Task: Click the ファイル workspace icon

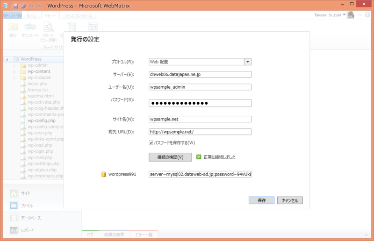Action: coord(14,206)
